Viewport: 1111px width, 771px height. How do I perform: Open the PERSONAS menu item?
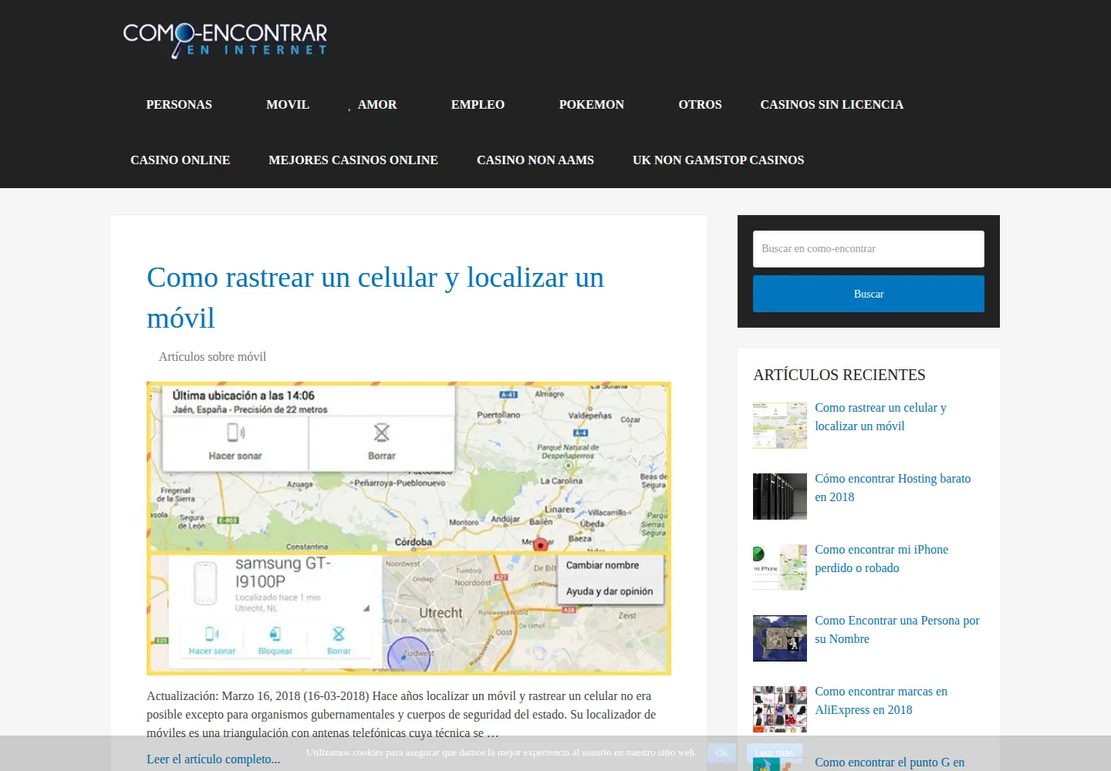[x=179, y=105]
